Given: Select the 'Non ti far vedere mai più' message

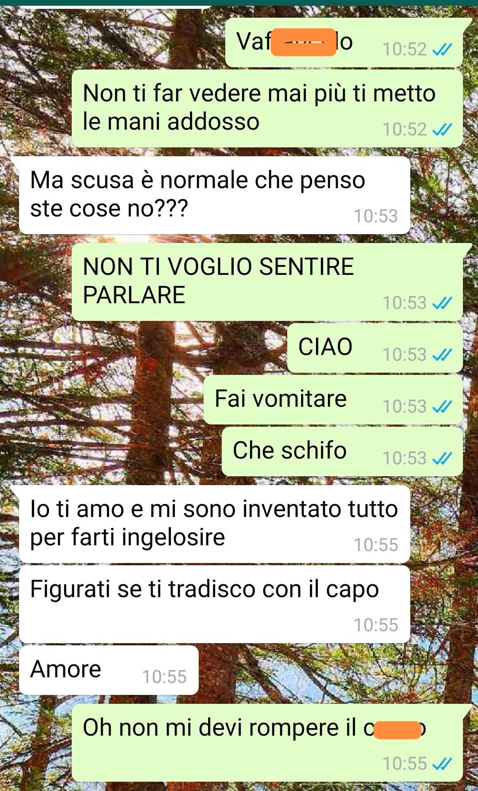Looking at the screenshot, I should click(x=267, y=108).
